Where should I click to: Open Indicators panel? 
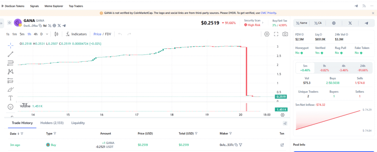click(x=76, y=34)
